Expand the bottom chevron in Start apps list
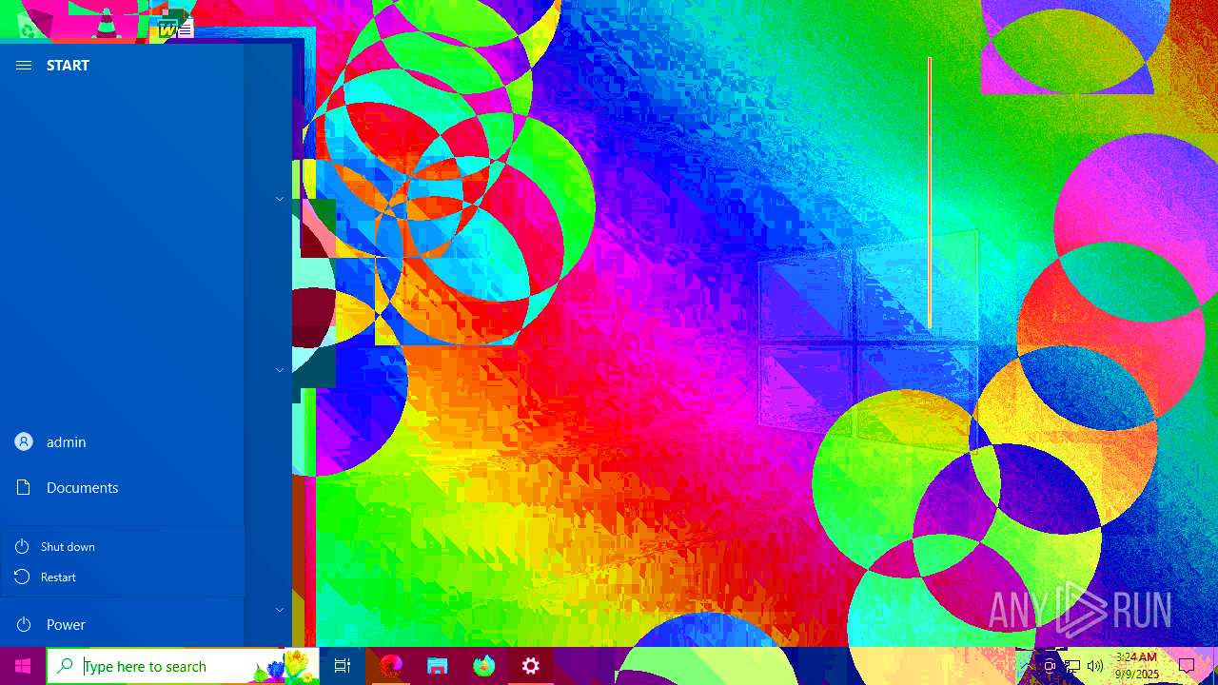 pos(280,609)
